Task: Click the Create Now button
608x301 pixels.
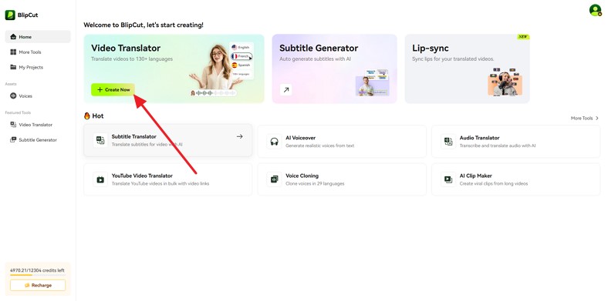Action: (x=113, y=90)
